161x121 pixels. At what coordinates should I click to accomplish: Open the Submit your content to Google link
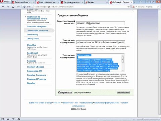[40, 103]
